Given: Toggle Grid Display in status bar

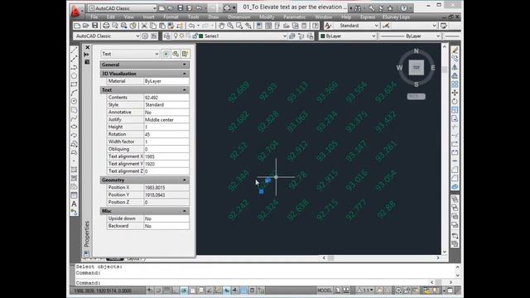Looking at the screenshot, I should (x=167, y=291).
